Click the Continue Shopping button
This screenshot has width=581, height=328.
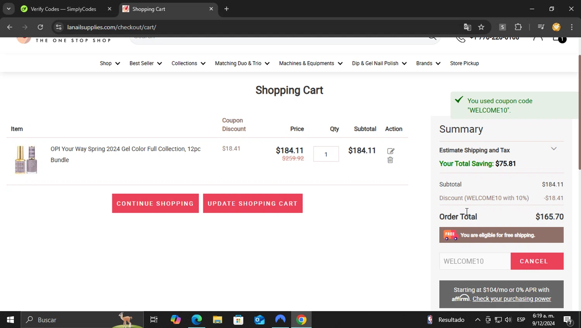point(155,203)
